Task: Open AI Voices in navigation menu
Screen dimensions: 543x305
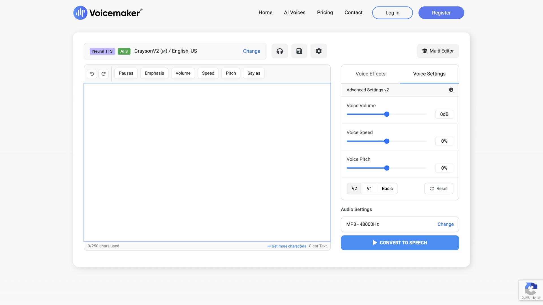Action: tap(294, 13)
